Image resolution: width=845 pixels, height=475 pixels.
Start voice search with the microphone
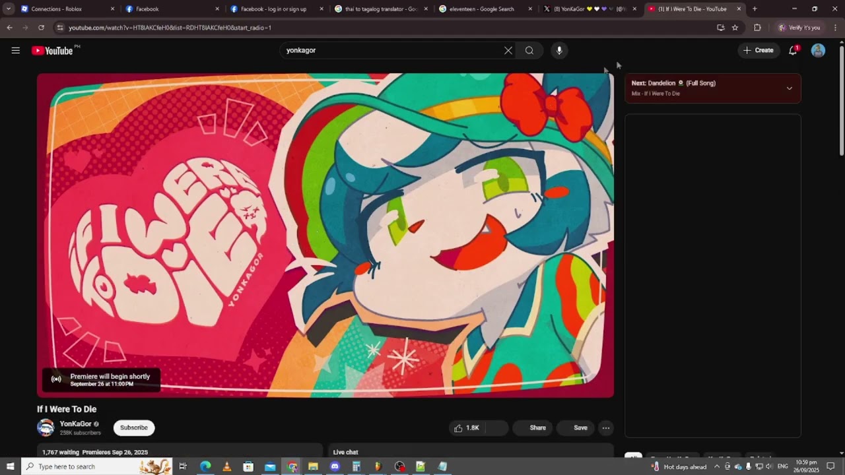[x=559, y=50]
